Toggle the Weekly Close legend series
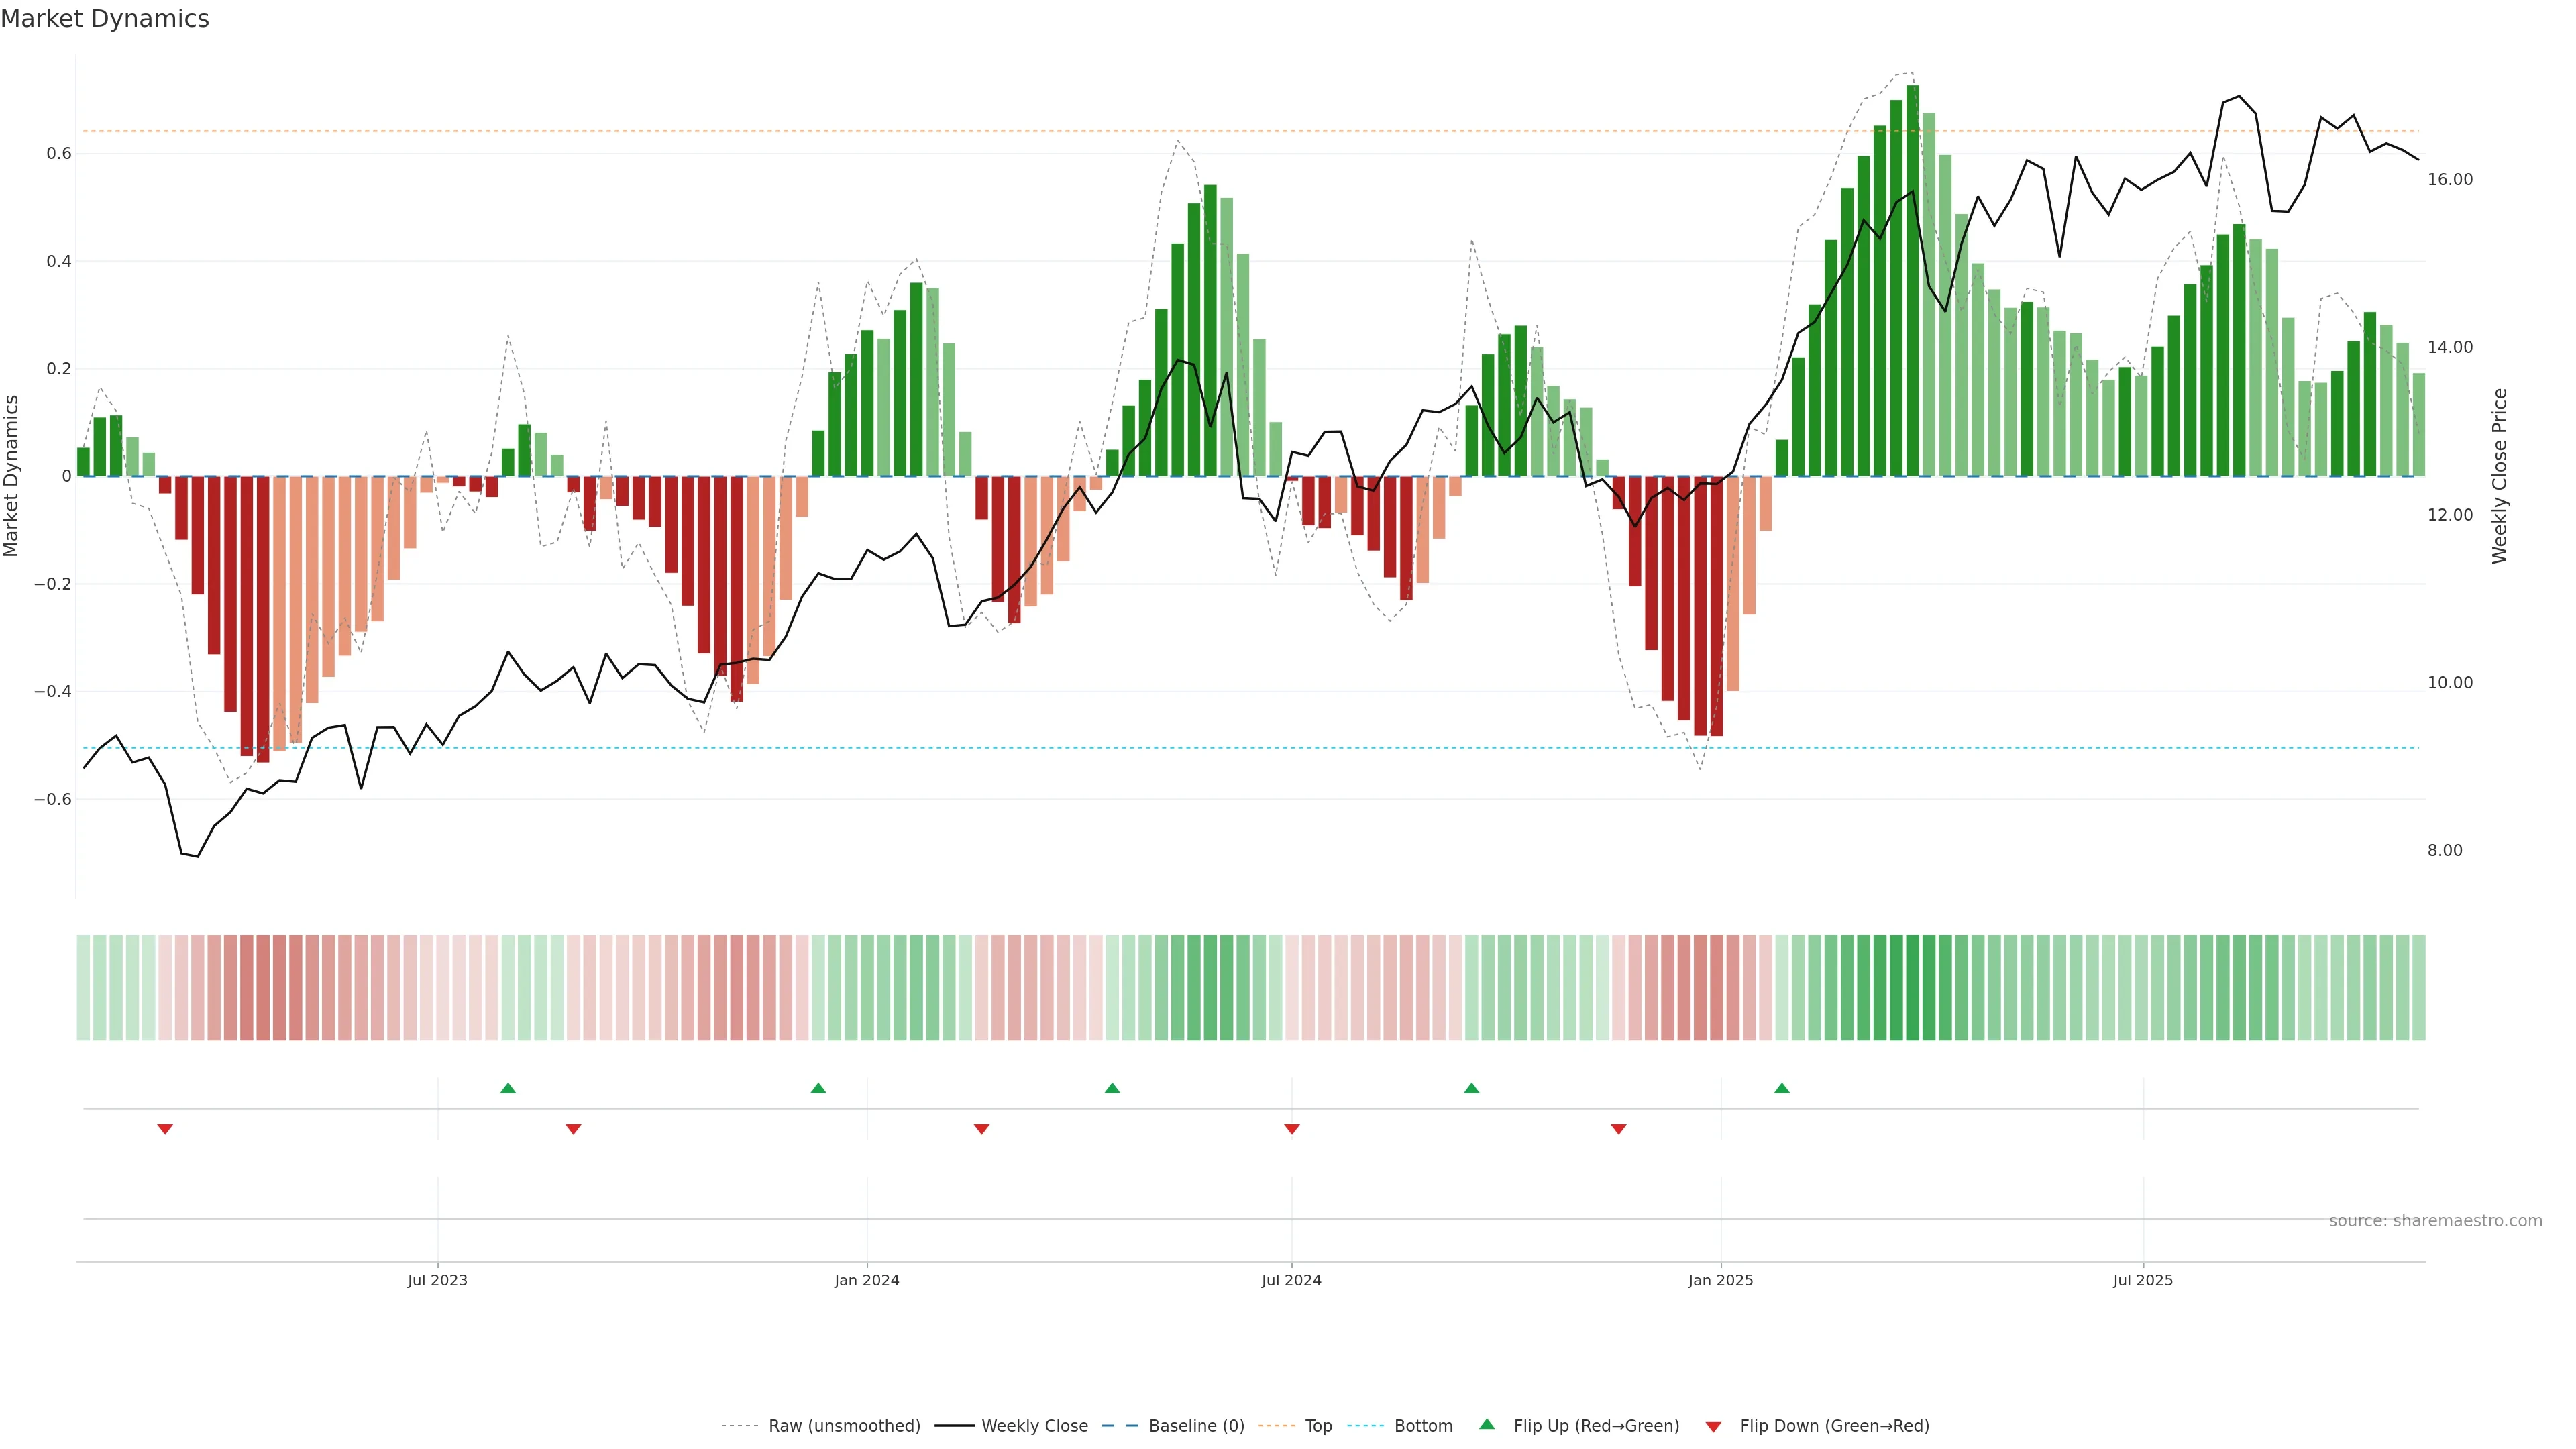2576x1449 pixels. (1034, 1426)
